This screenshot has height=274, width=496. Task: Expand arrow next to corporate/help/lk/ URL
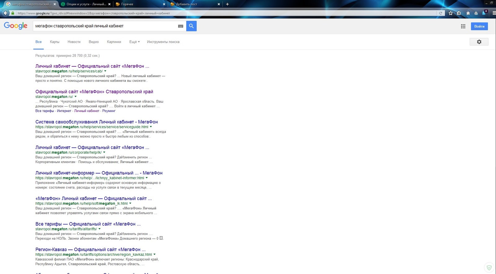click(104, 152)
